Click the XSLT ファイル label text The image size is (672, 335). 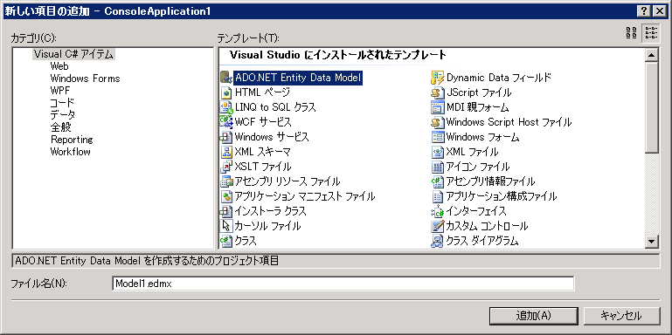point(263,167)
